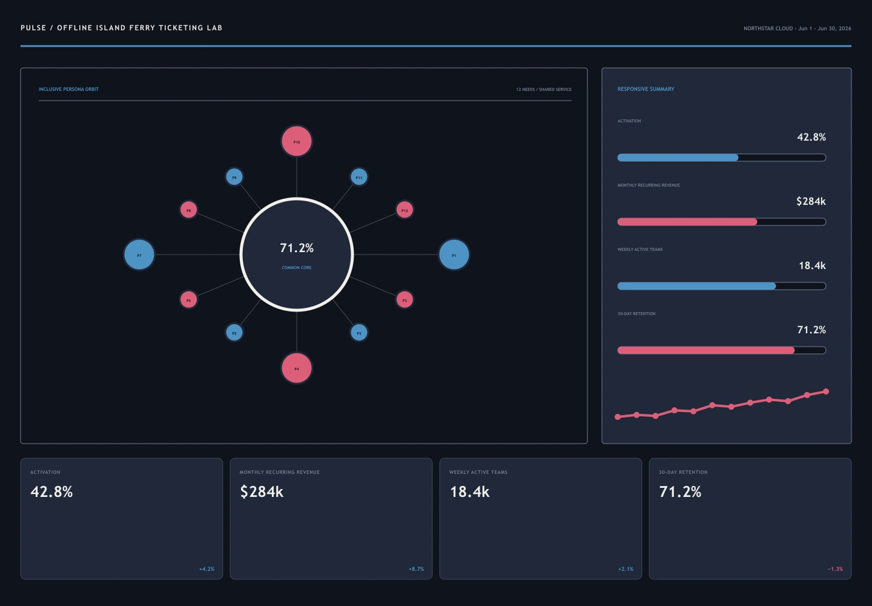The image size is (872, 606).
Task: Click "18.4k" in the Responsive Summary panel
Action: point(812,265)
